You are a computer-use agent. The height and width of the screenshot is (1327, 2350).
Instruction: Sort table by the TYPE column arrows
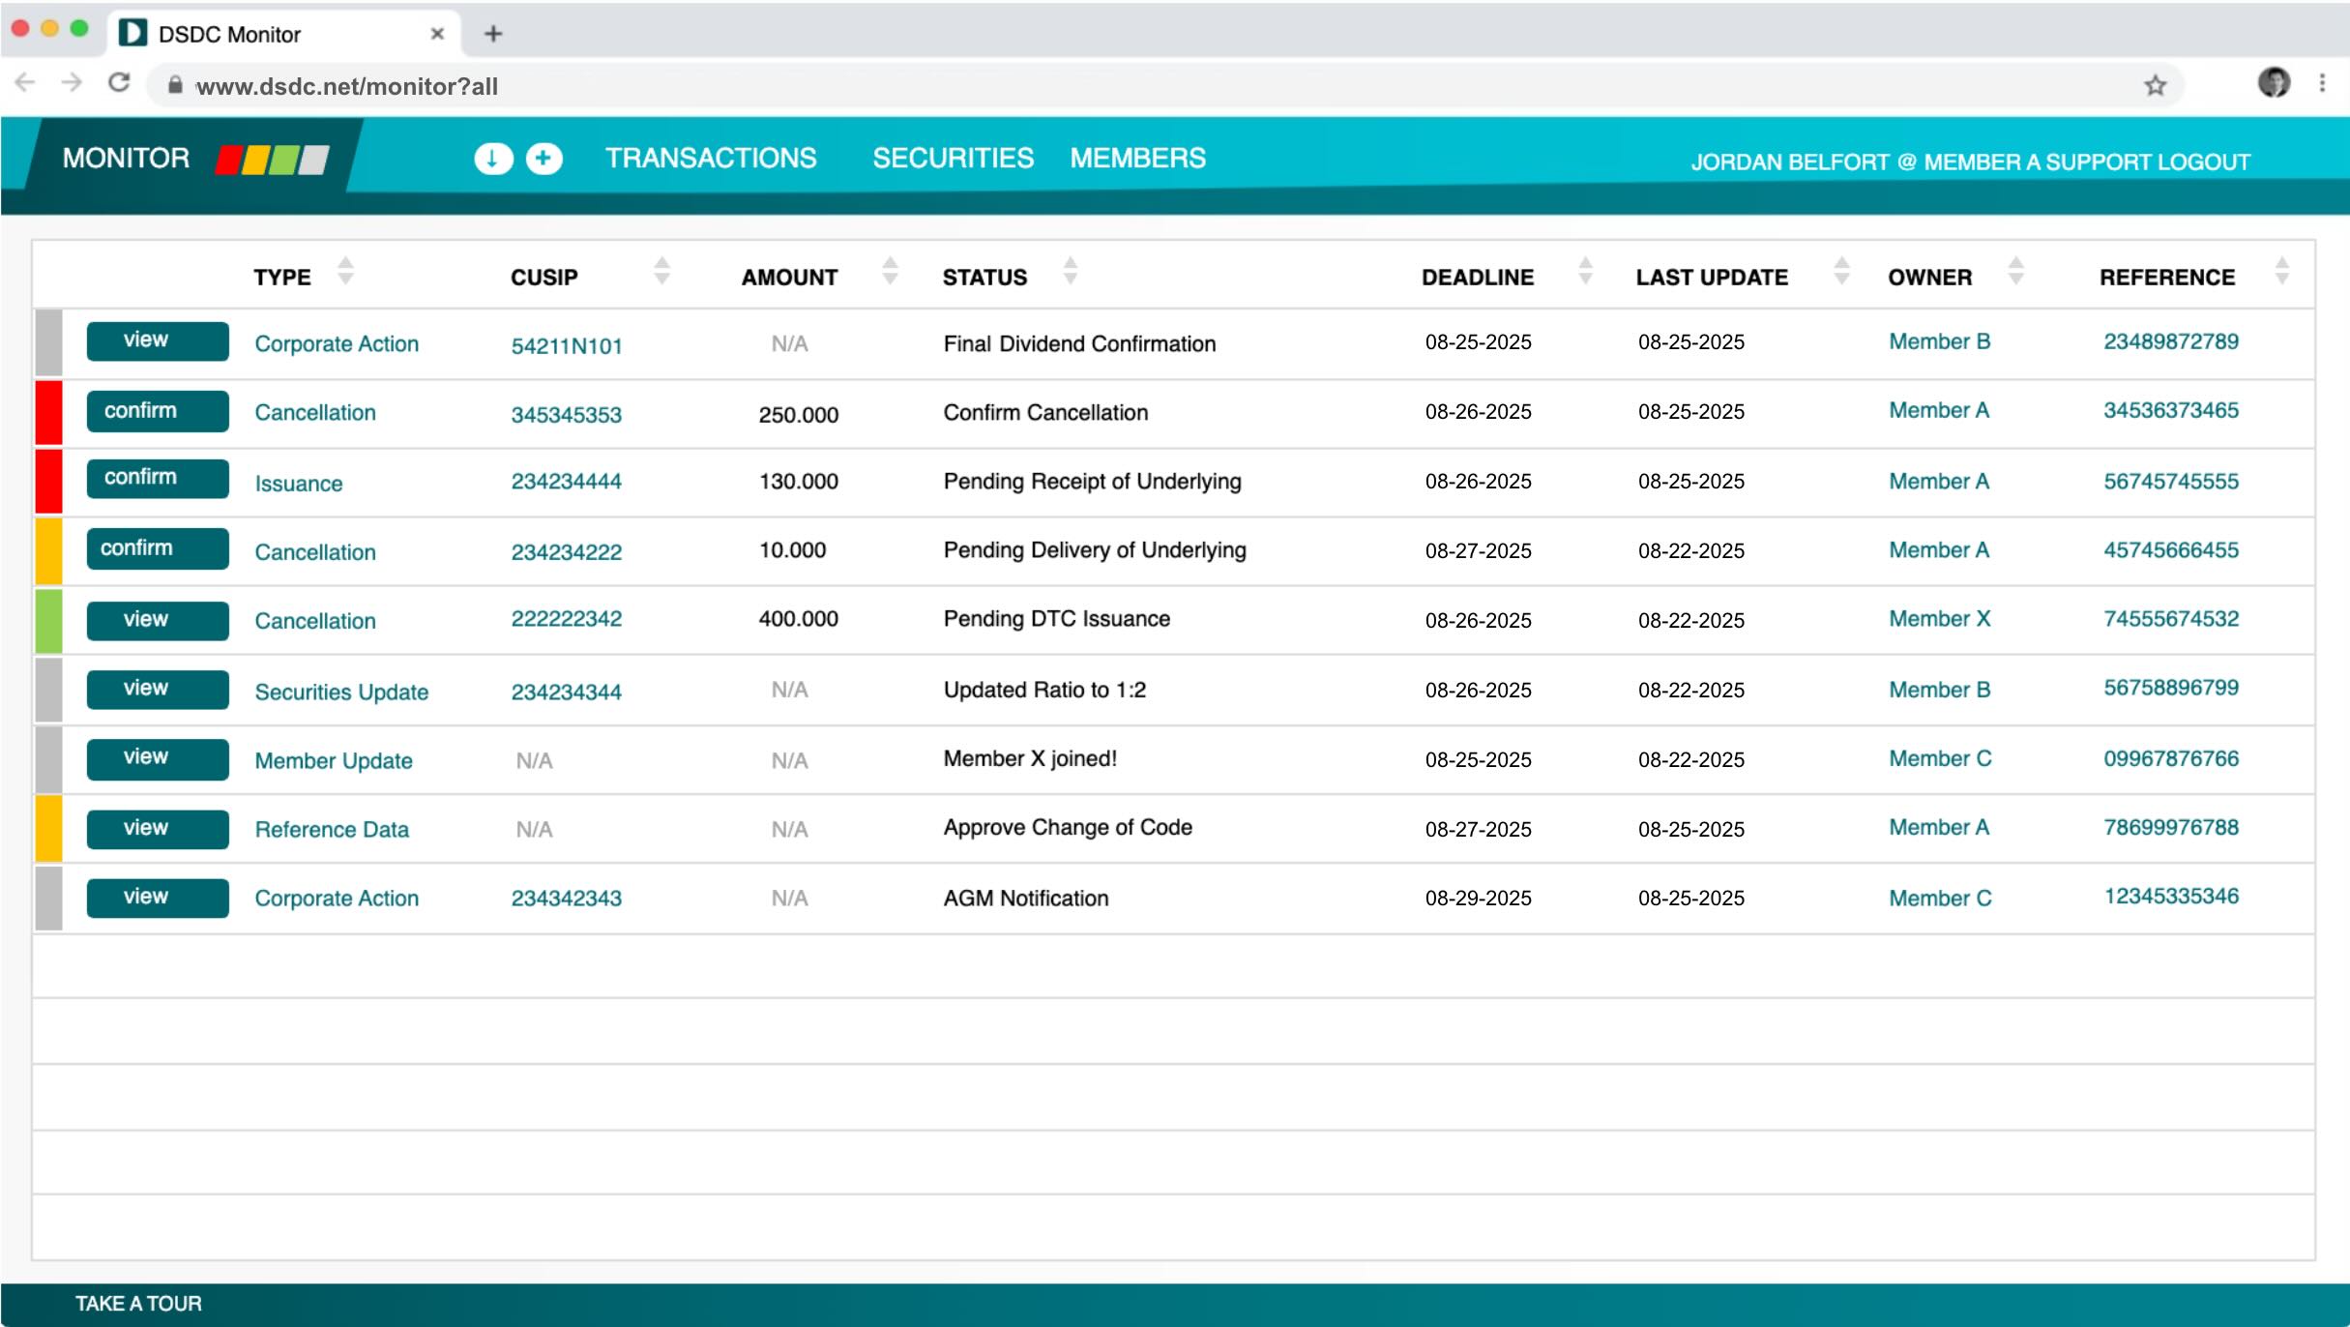tap(345, 271)
